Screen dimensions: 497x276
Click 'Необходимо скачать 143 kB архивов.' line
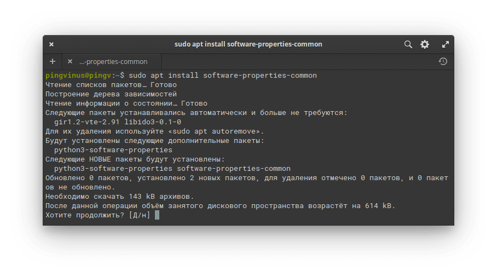119,197
